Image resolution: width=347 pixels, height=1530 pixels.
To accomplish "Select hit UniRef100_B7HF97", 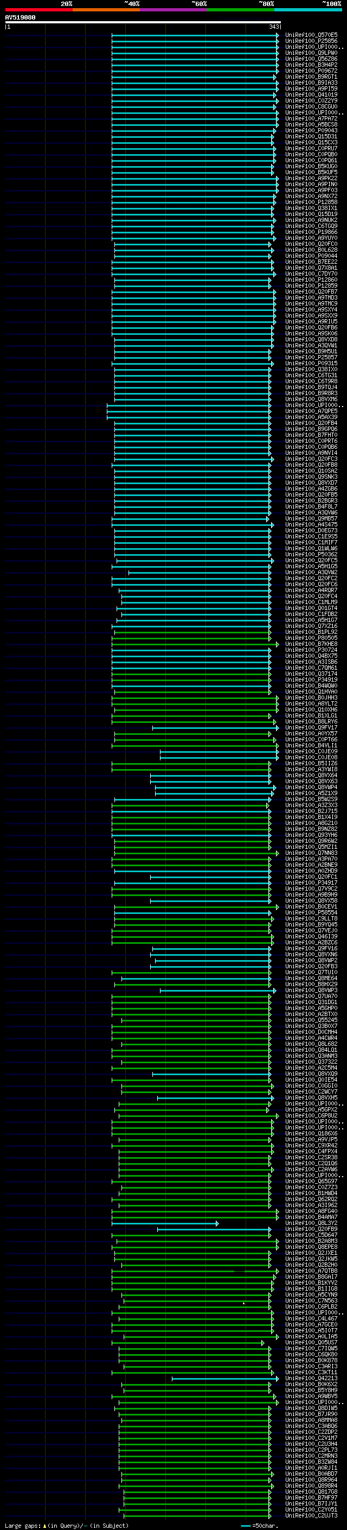I will click(x=311, y=1498).
